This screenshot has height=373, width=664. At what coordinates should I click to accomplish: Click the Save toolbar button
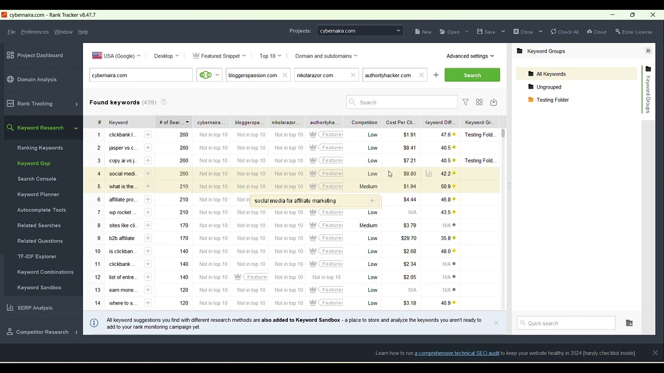(486, 32)
